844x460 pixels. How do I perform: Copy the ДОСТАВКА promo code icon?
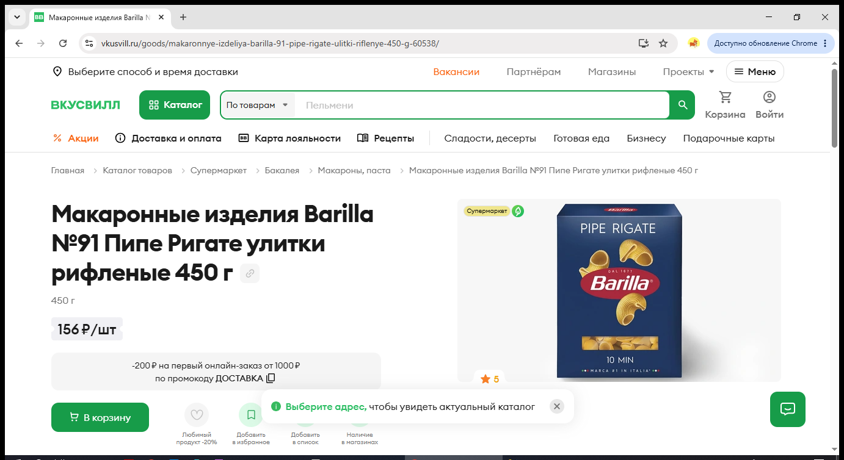[x=271, y=378]
